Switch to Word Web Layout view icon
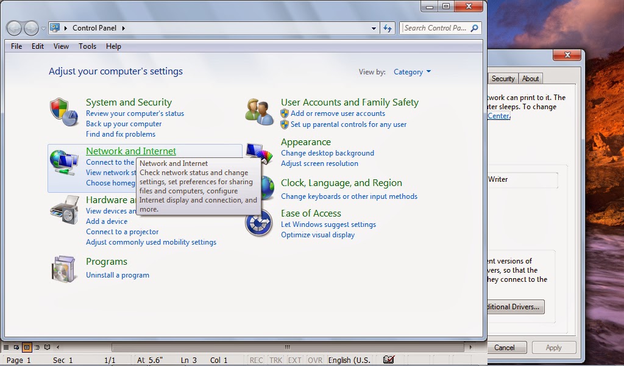Screen dimensions: 624x366 click(x=16, y=347)
